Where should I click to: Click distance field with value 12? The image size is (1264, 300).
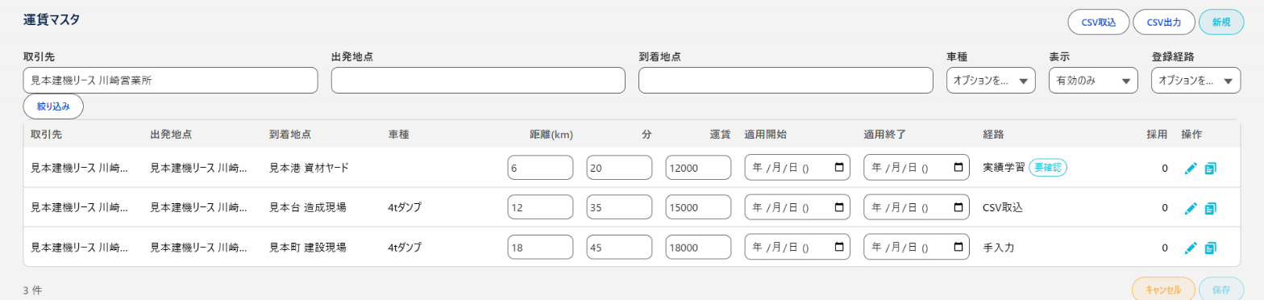tap(540, 207)
